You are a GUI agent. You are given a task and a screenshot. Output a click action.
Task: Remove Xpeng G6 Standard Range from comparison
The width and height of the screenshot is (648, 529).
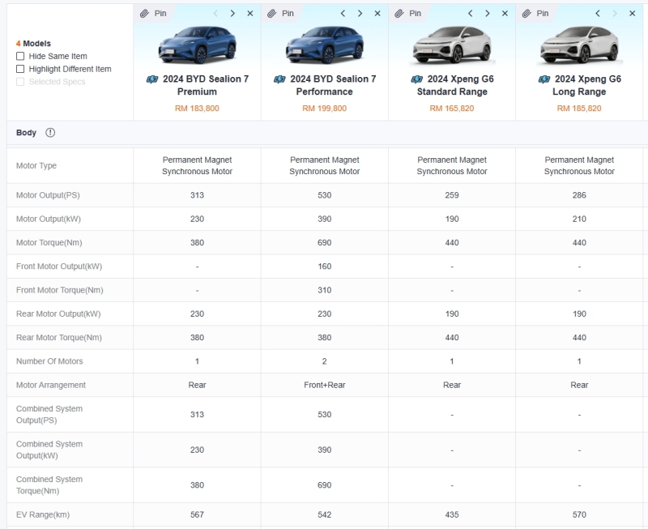point(505,14)
